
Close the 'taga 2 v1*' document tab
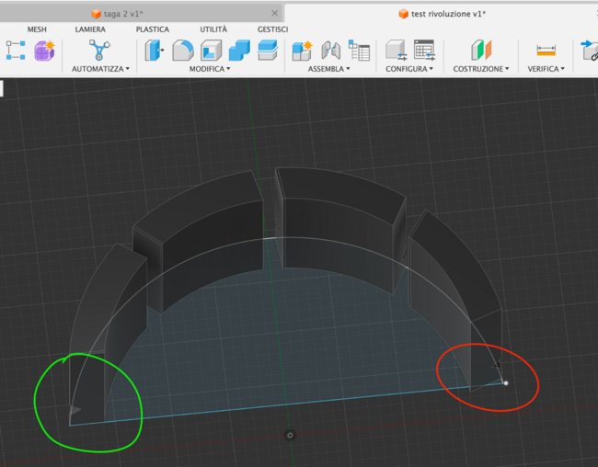click(274, 13)
